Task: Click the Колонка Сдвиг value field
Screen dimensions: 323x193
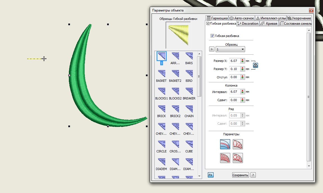Action: [235, 100]
